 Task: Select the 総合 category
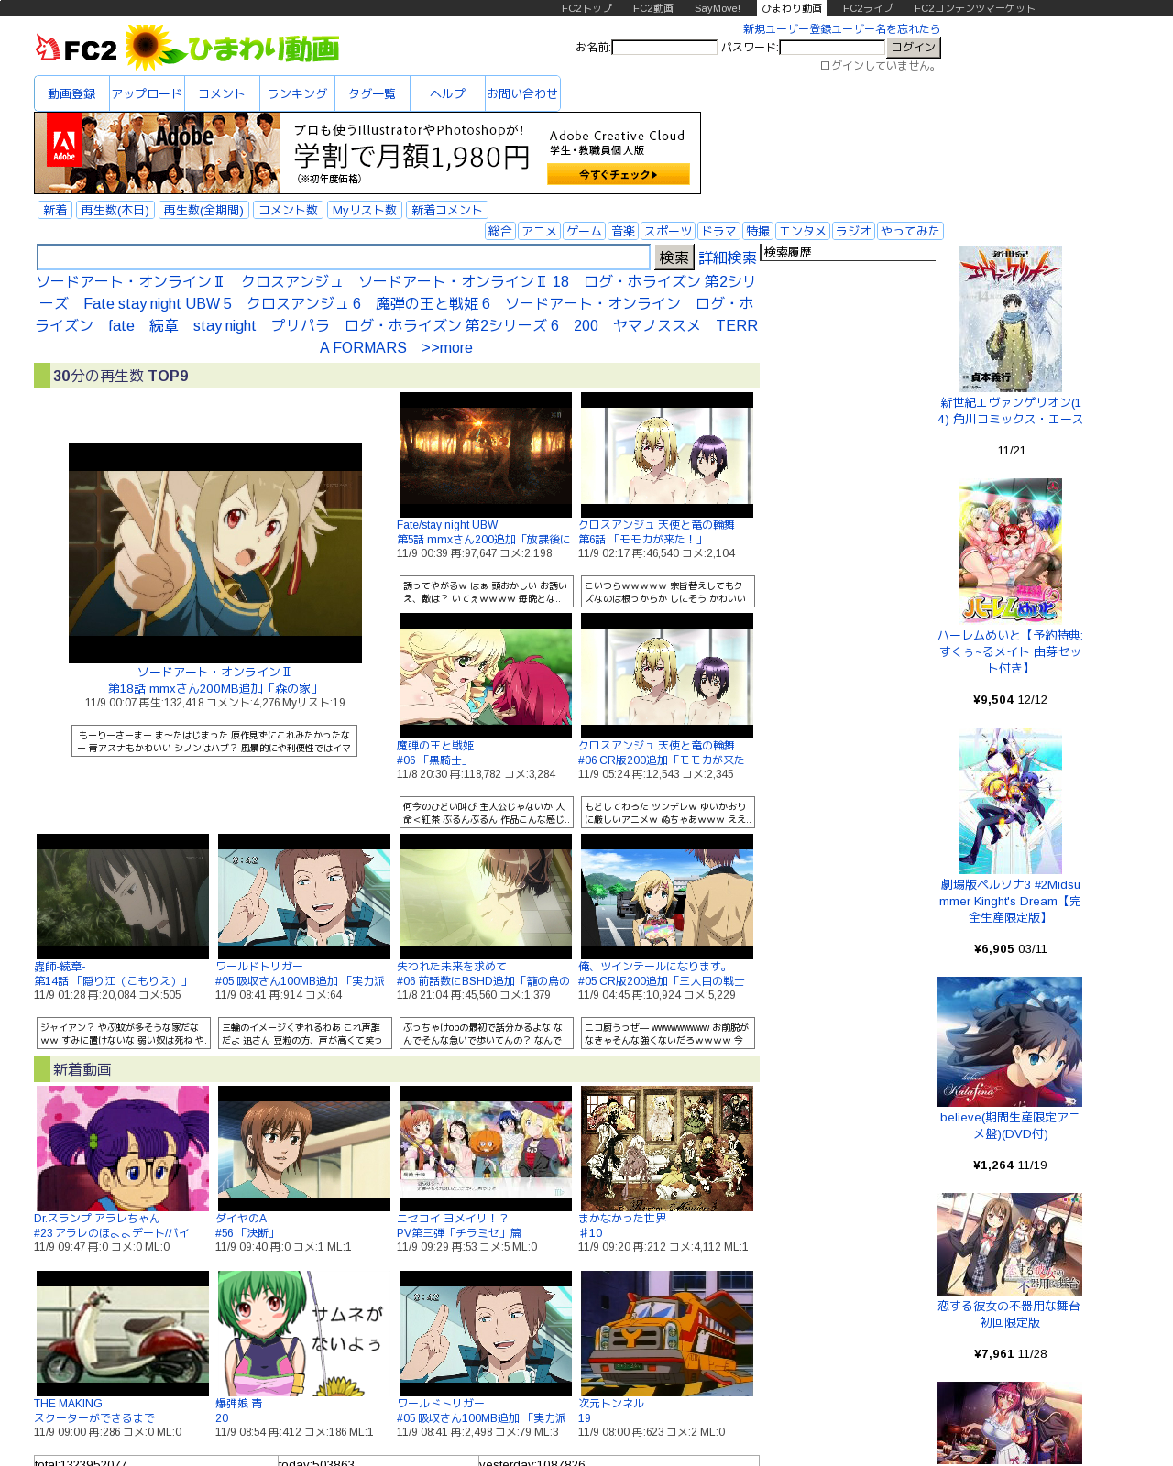500,231
